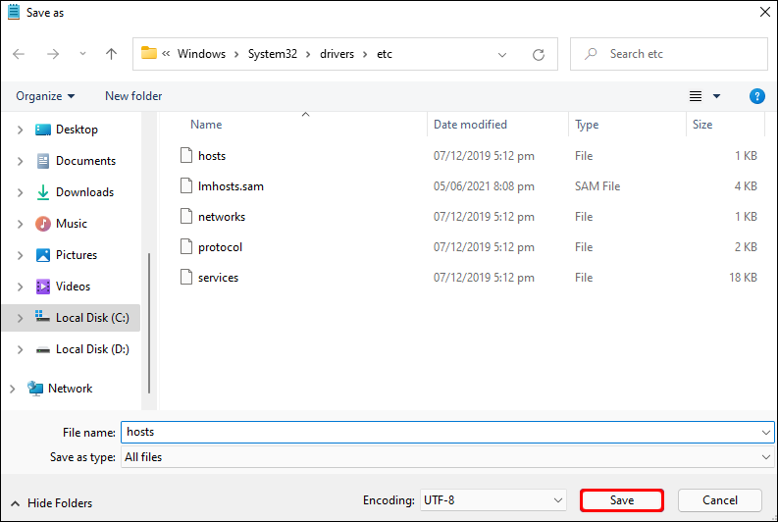Image resolution: width=778 pixels, height=522 pixels.
Task: Click the view layout icon
Action: click(x=696, y=96)
